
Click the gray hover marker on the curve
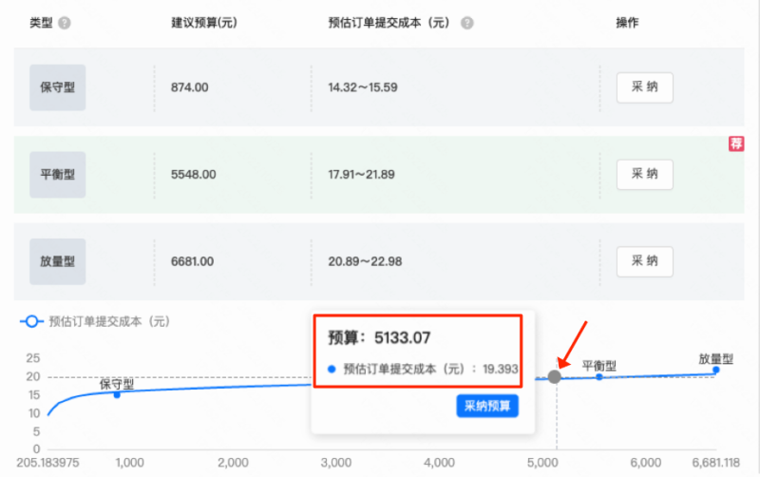tap(555, 376)
